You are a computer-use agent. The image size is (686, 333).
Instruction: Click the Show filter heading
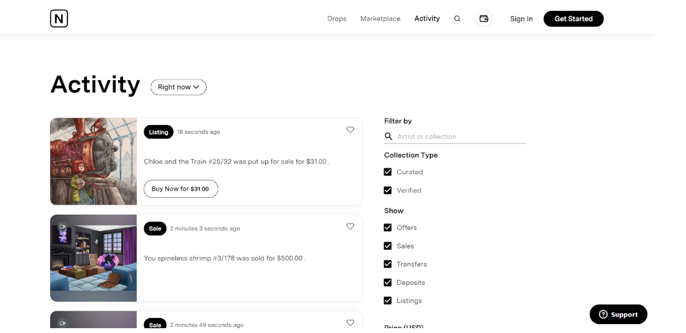pyautogui.click(x=394, y=211)
